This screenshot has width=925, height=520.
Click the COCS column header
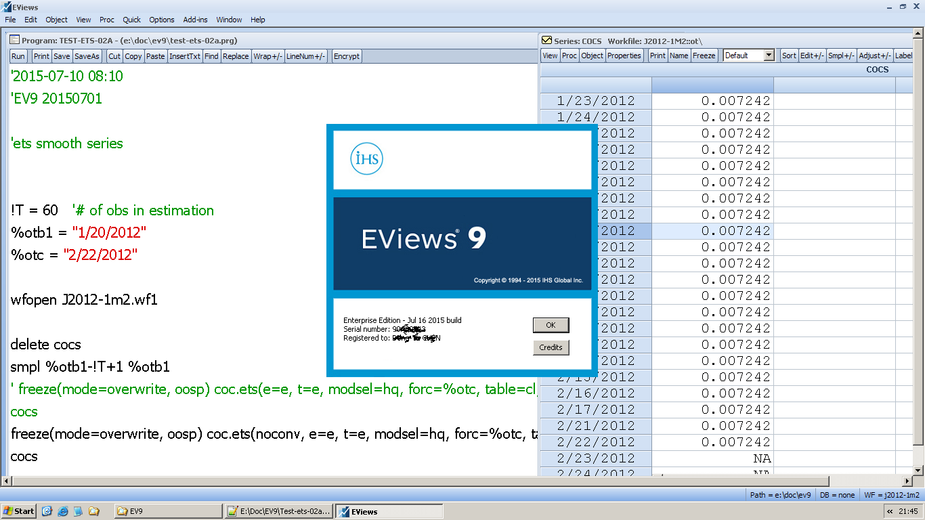click(878, 69)
